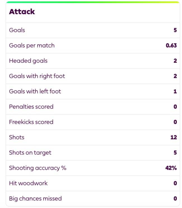Click the Shots value 12
The image size is (182, 208).
coord(174,137)
